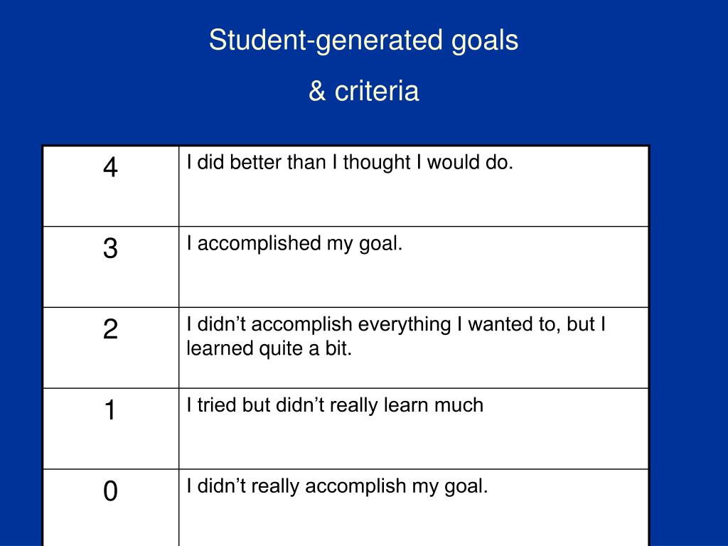Click the word 'accomplished' in row 3
The width and height of the screenshot is (728, 546).
tap(259, 244)
